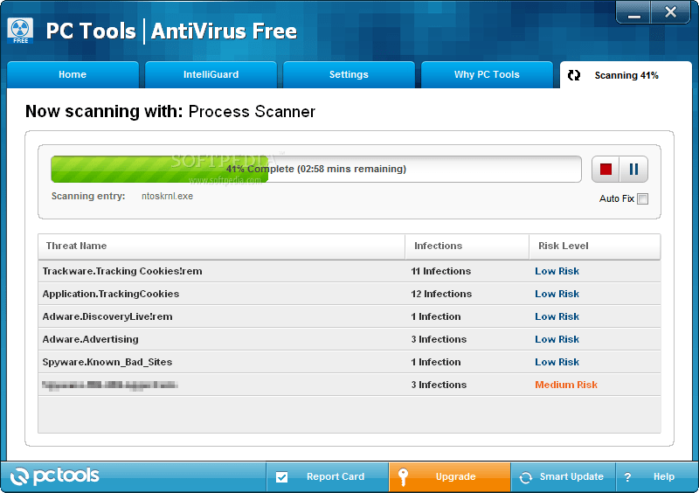Click Low Risk for Adware.Advertising
The height and width of the screenshot is (493, 699).
point(557,339)
